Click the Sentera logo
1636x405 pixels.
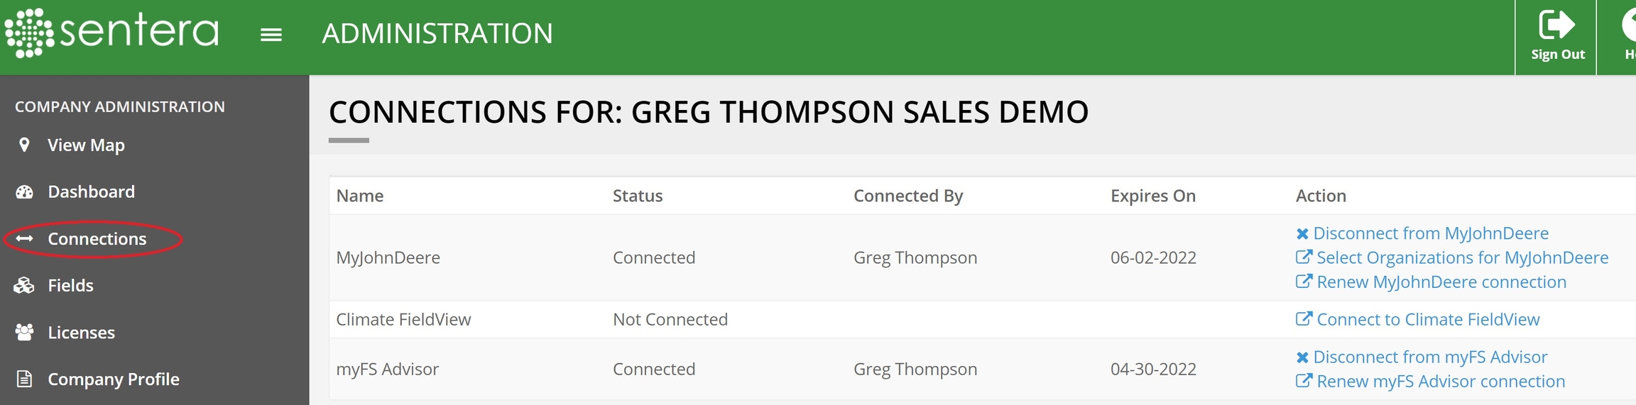pyautogui.click(x=111, y=33)
